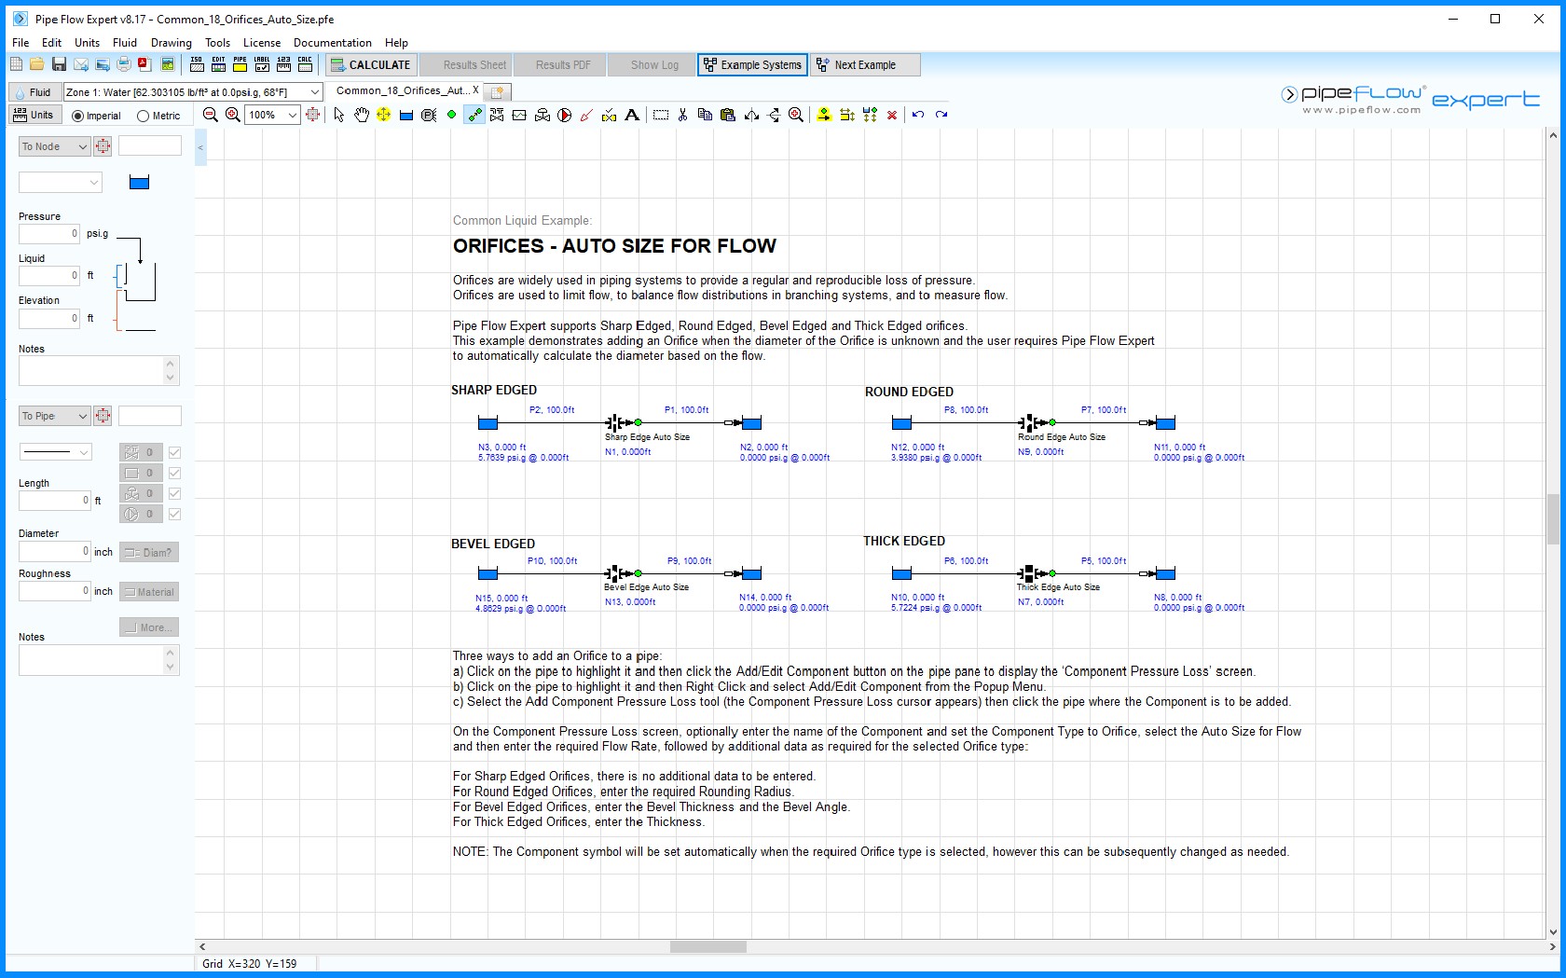This screenshot has height=978, width=1566.
Task: Open the Tools menu
Action: pos(217,42)
